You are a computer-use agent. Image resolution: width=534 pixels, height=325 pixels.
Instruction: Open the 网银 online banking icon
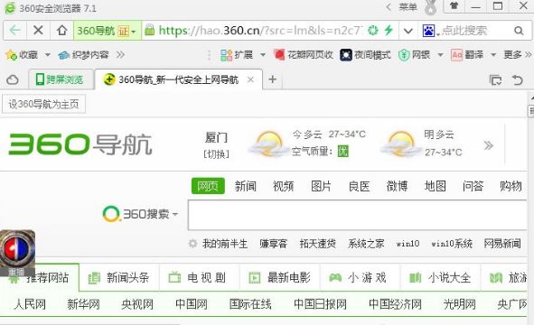click(414, 55)
